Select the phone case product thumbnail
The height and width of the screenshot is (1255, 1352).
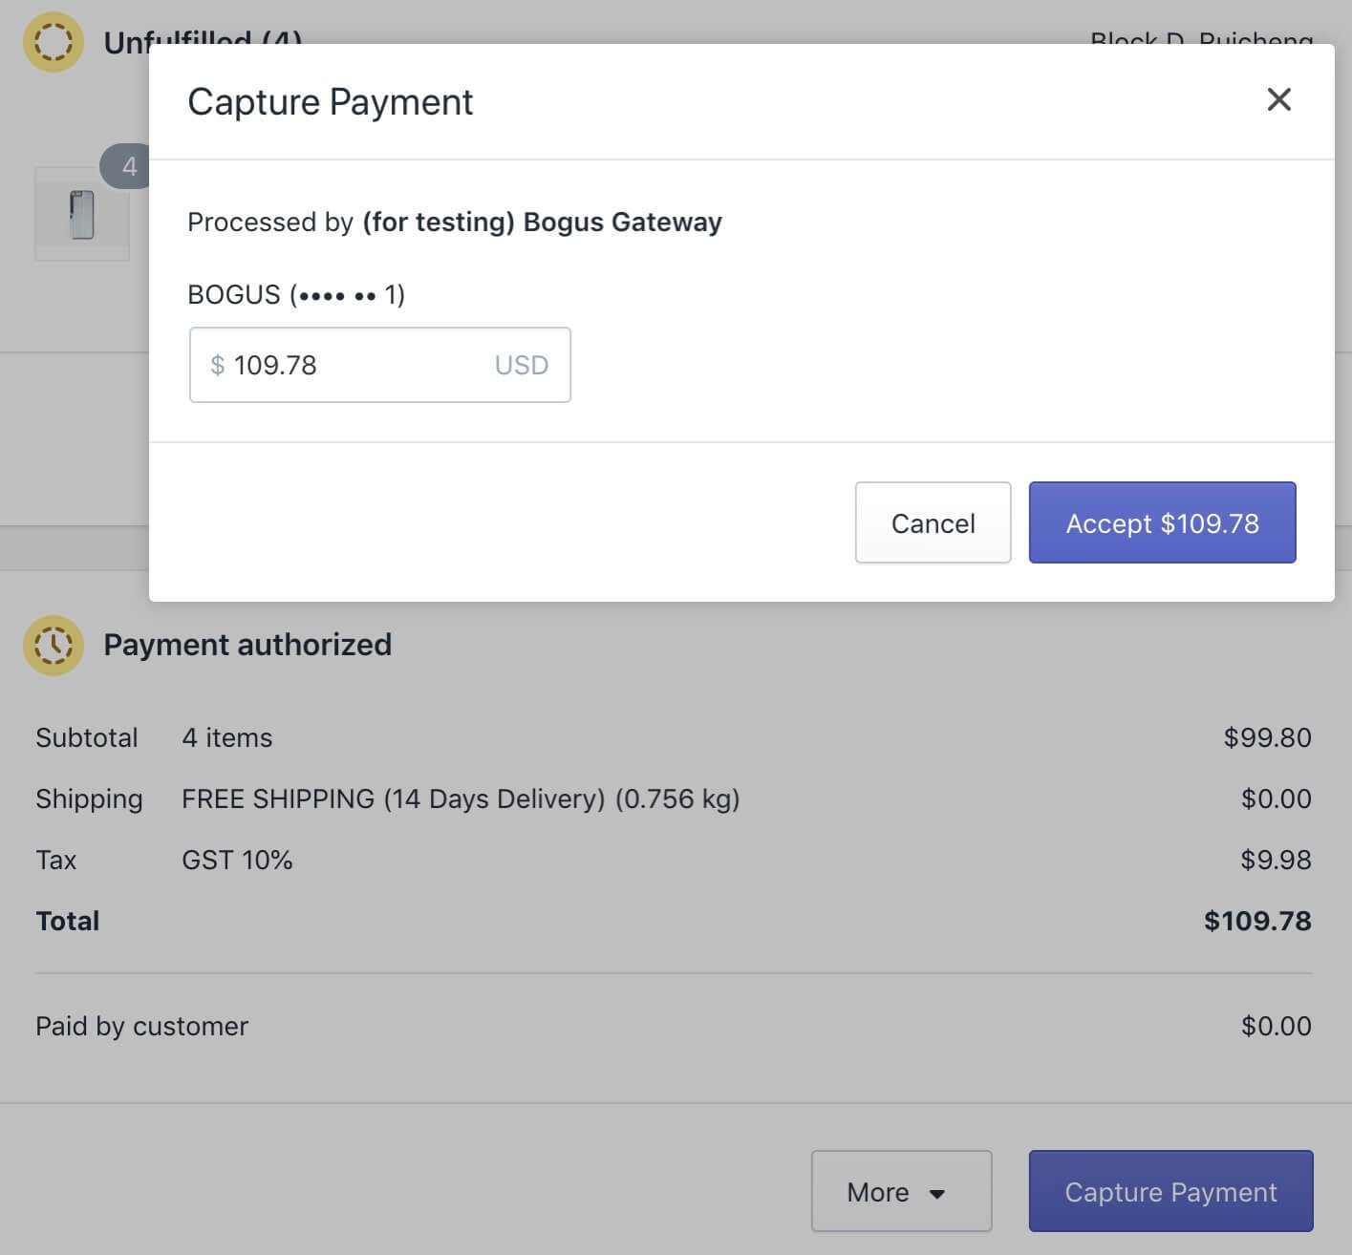[x=81, y=212]
